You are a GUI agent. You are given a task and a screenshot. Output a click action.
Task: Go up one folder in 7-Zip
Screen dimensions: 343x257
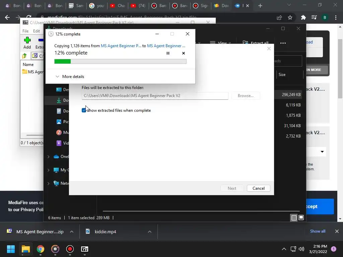[24, 56]
